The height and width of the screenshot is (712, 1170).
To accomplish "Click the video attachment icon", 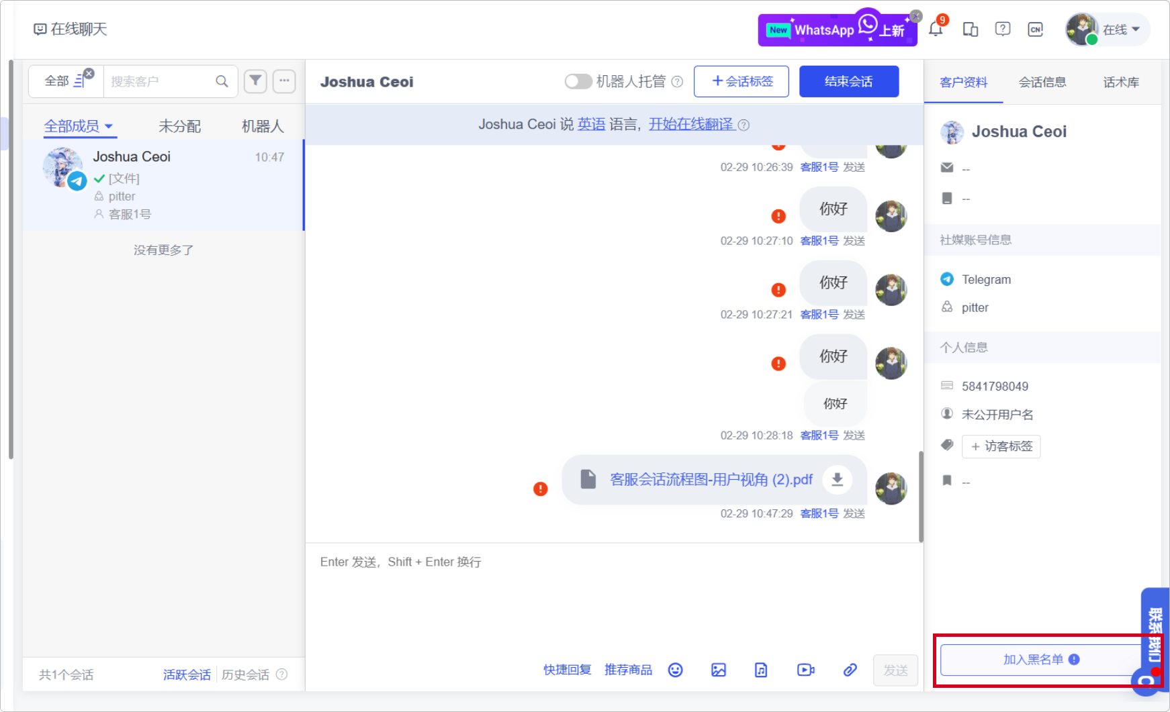I will click(x=805, y=670).
